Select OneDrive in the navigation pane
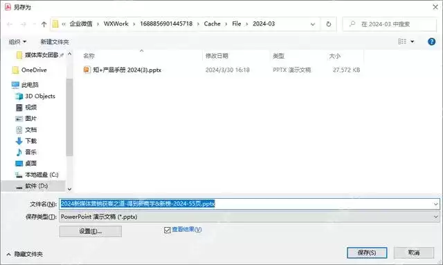 tap(29, 70)
